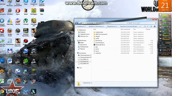Select the Bad Piggies desktop icon
Image resolution: width=172 pixels, height=96 pixels.
click(34, 11)
